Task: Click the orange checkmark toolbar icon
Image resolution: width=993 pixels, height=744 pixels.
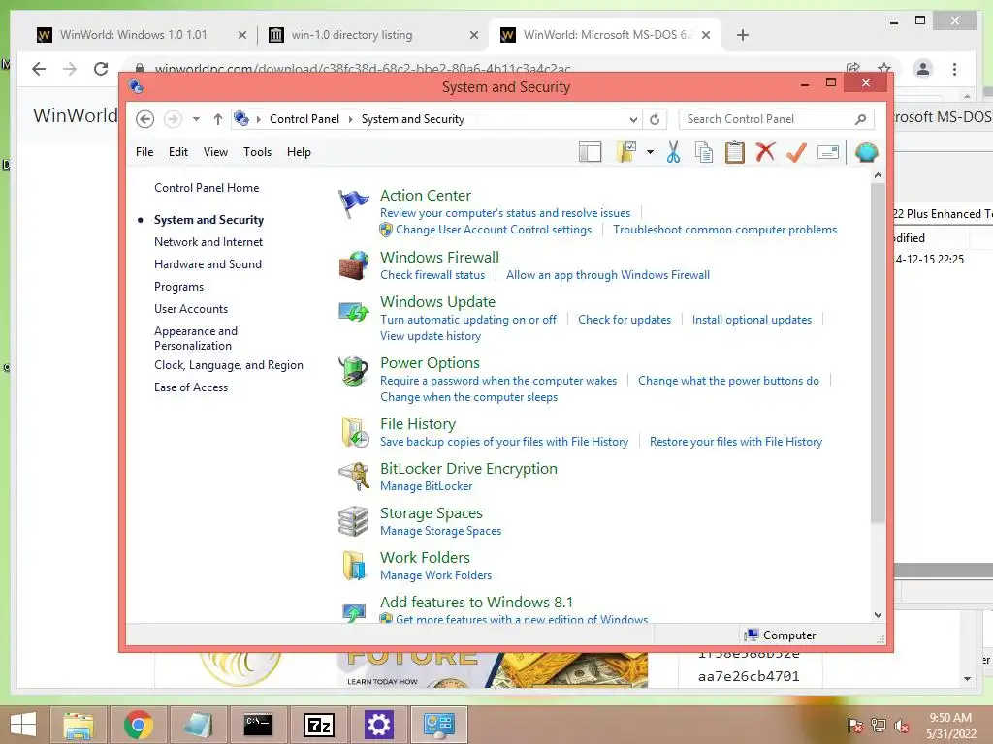Action: coord(797,152)
